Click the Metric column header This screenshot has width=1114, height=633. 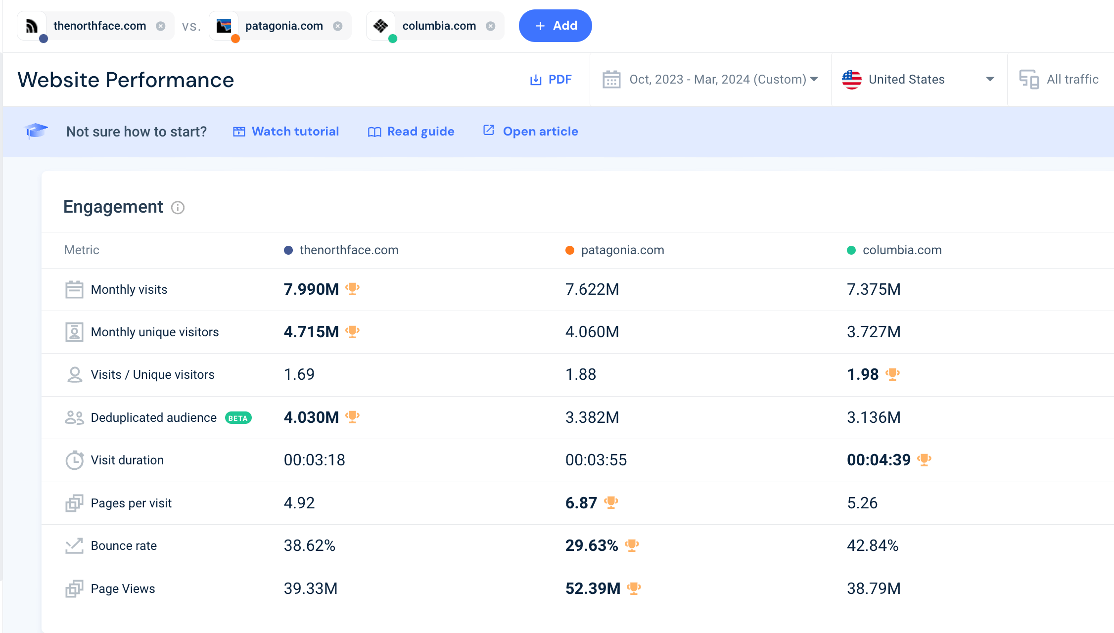[x=82, y=250]
